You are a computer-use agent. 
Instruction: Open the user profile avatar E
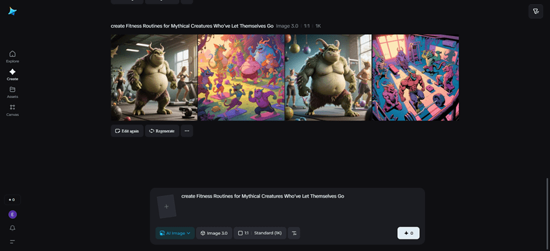pyautogui.click(x=13, y=214)
